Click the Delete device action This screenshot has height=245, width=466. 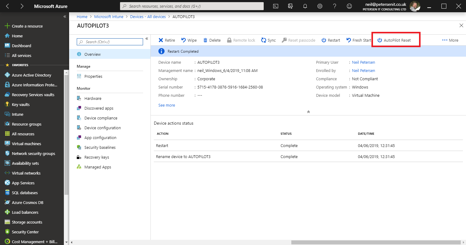pos(212,40)
